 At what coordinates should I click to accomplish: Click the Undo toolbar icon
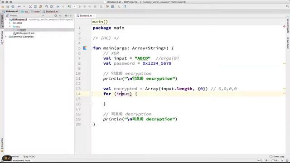(x=19, y=7)
